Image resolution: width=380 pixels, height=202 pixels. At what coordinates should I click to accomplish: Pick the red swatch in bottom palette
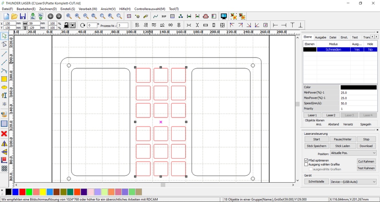[x=22, y=192]
